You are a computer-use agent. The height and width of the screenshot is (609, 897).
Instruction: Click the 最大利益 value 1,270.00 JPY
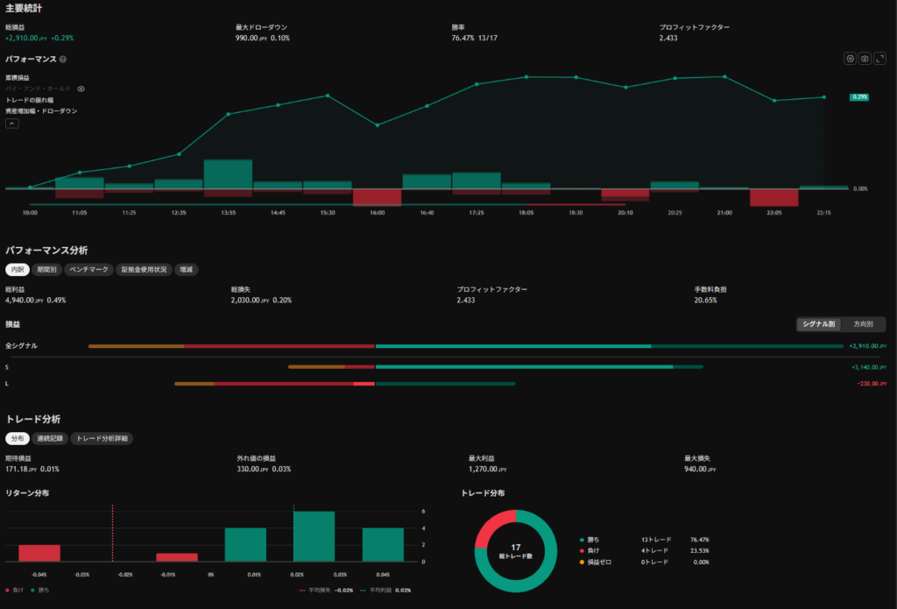click(487, 469)
